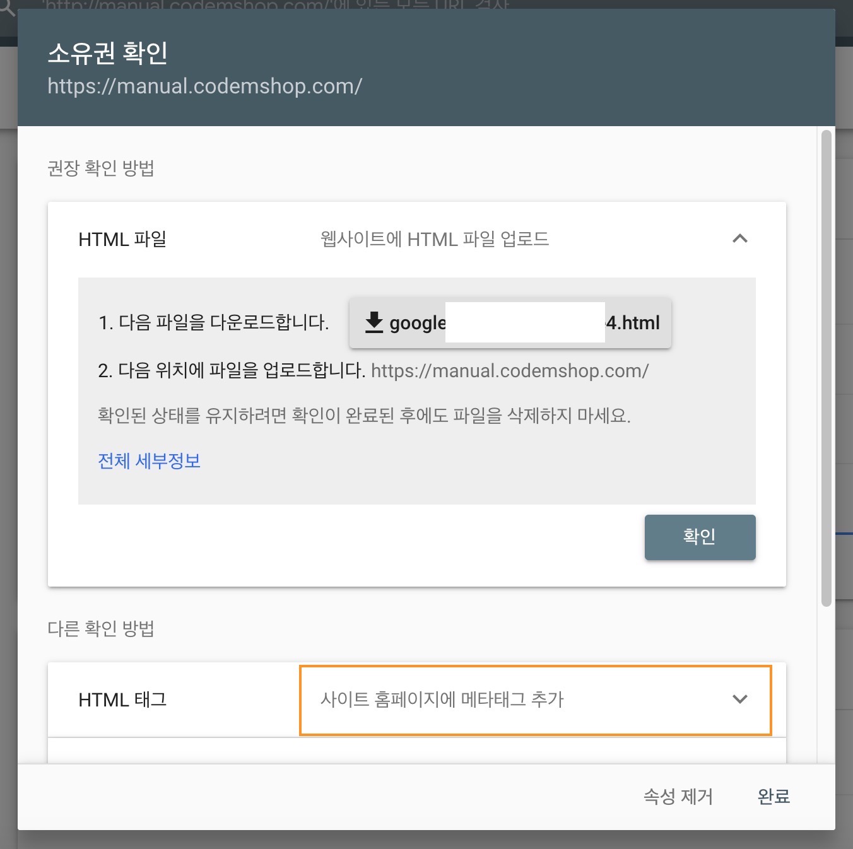
Task: Click the HTML 태그 method label
Action: (122, 700)
